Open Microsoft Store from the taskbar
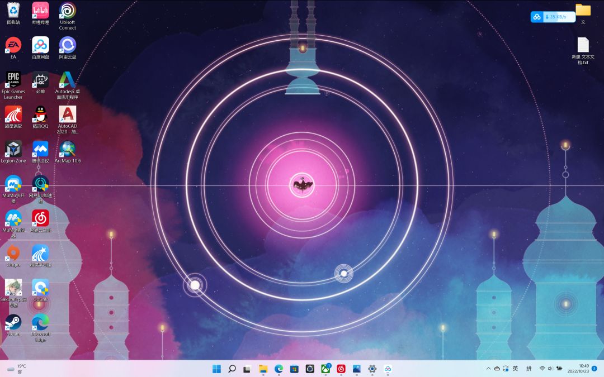 click(294, 369)
